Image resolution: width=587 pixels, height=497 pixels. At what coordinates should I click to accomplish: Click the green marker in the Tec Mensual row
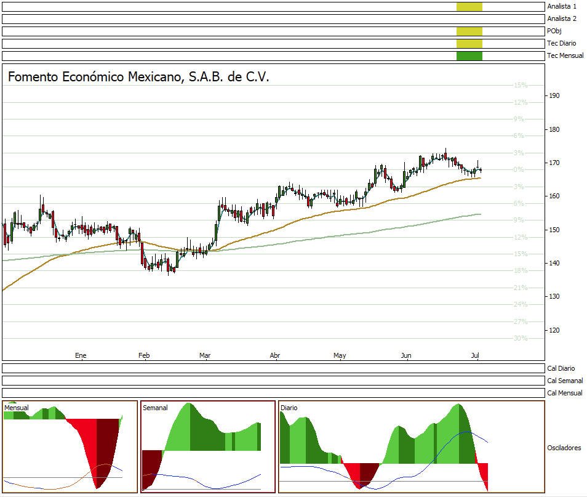[469, 56]
